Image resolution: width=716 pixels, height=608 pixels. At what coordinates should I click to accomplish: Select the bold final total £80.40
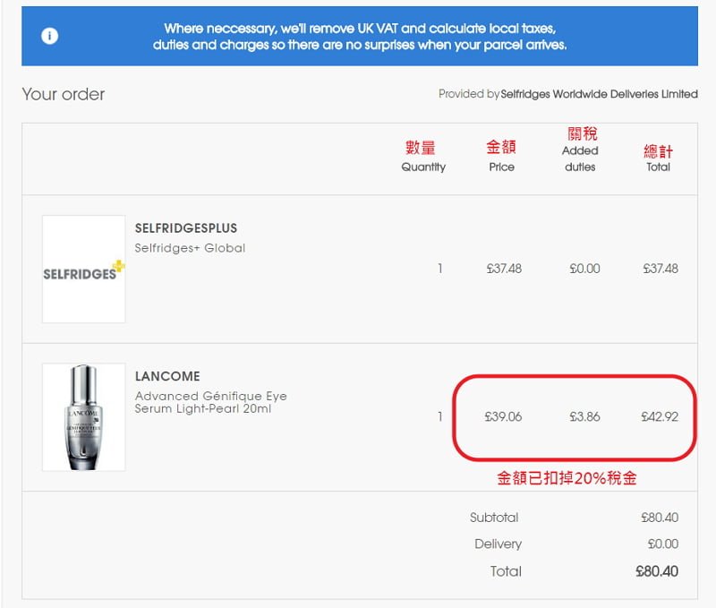pyautogui.click(x=657, y=571)
